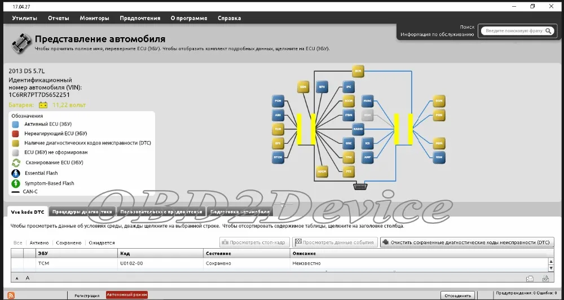564x300 pixels.
Task: Switch to Подготовка автомобиля tab
Action: (x=240, y=211)
